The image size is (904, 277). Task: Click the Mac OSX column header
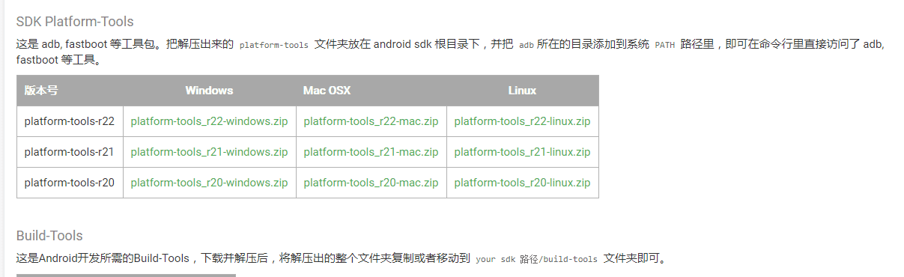pyautogui.click(x=327, y=91)
